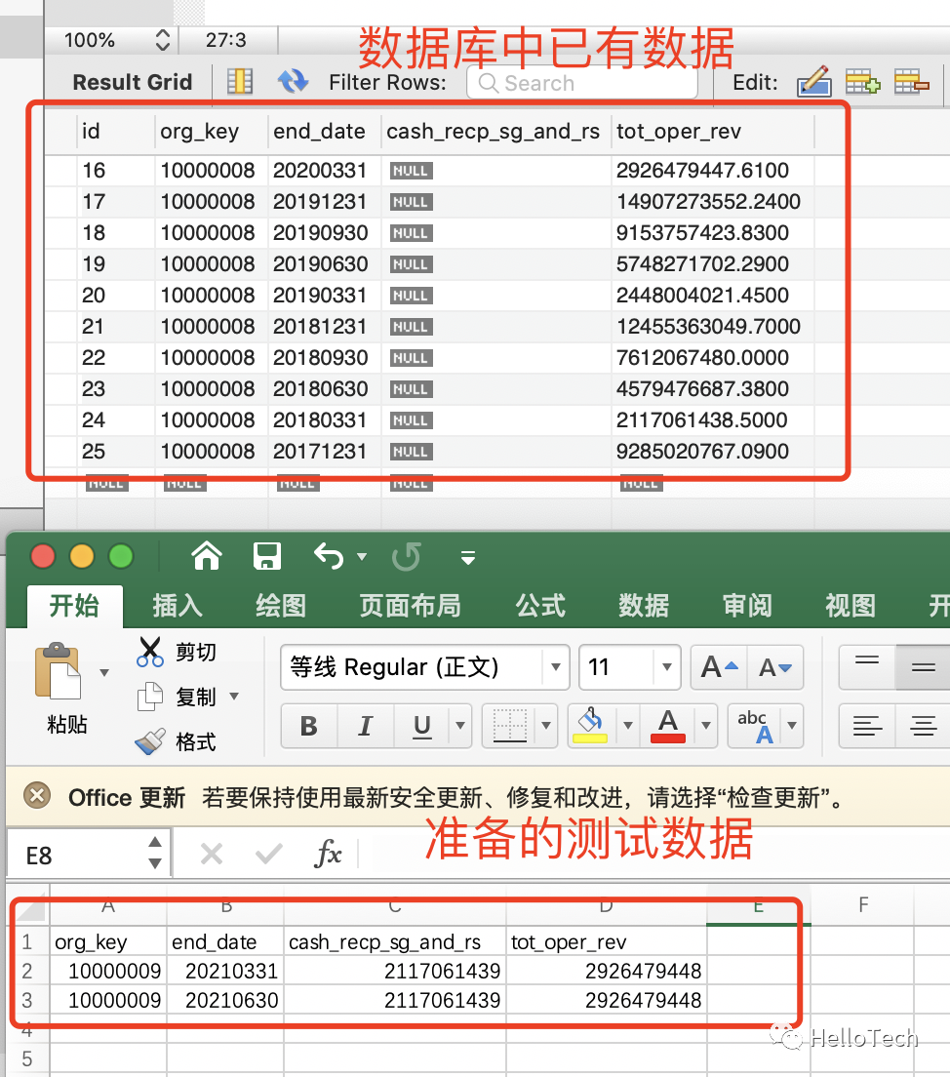Viewport: 950px width, 1077px height.
Task: Click the 剪切 cut label
Action: [196, 651]
